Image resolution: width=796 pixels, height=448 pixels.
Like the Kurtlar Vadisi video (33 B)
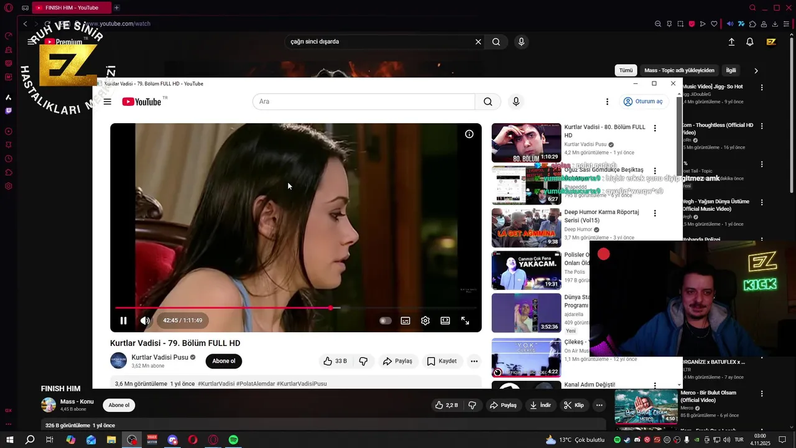tap(335, 361)
